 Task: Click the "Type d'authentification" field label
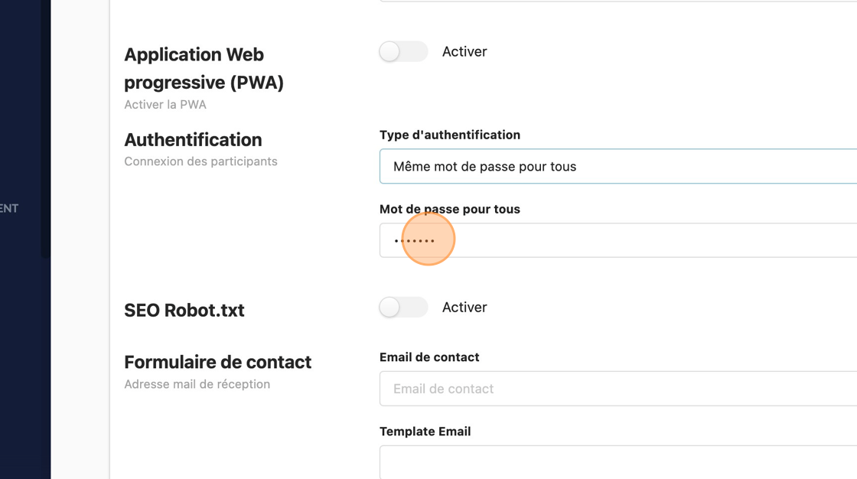pos(450,135)
